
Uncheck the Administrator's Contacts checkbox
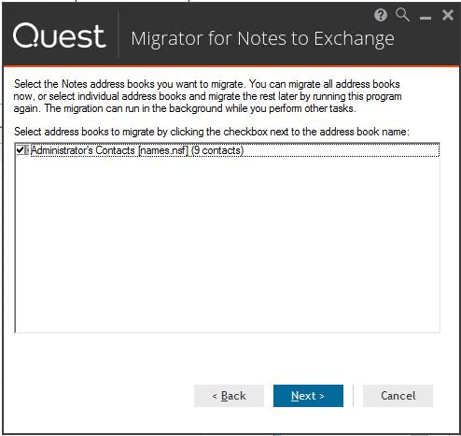[21, 150]
